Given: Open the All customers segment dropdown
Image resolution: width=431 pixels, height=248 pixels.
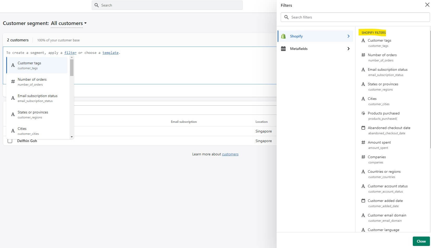Looking at the screenshot, I should [69, 23].
